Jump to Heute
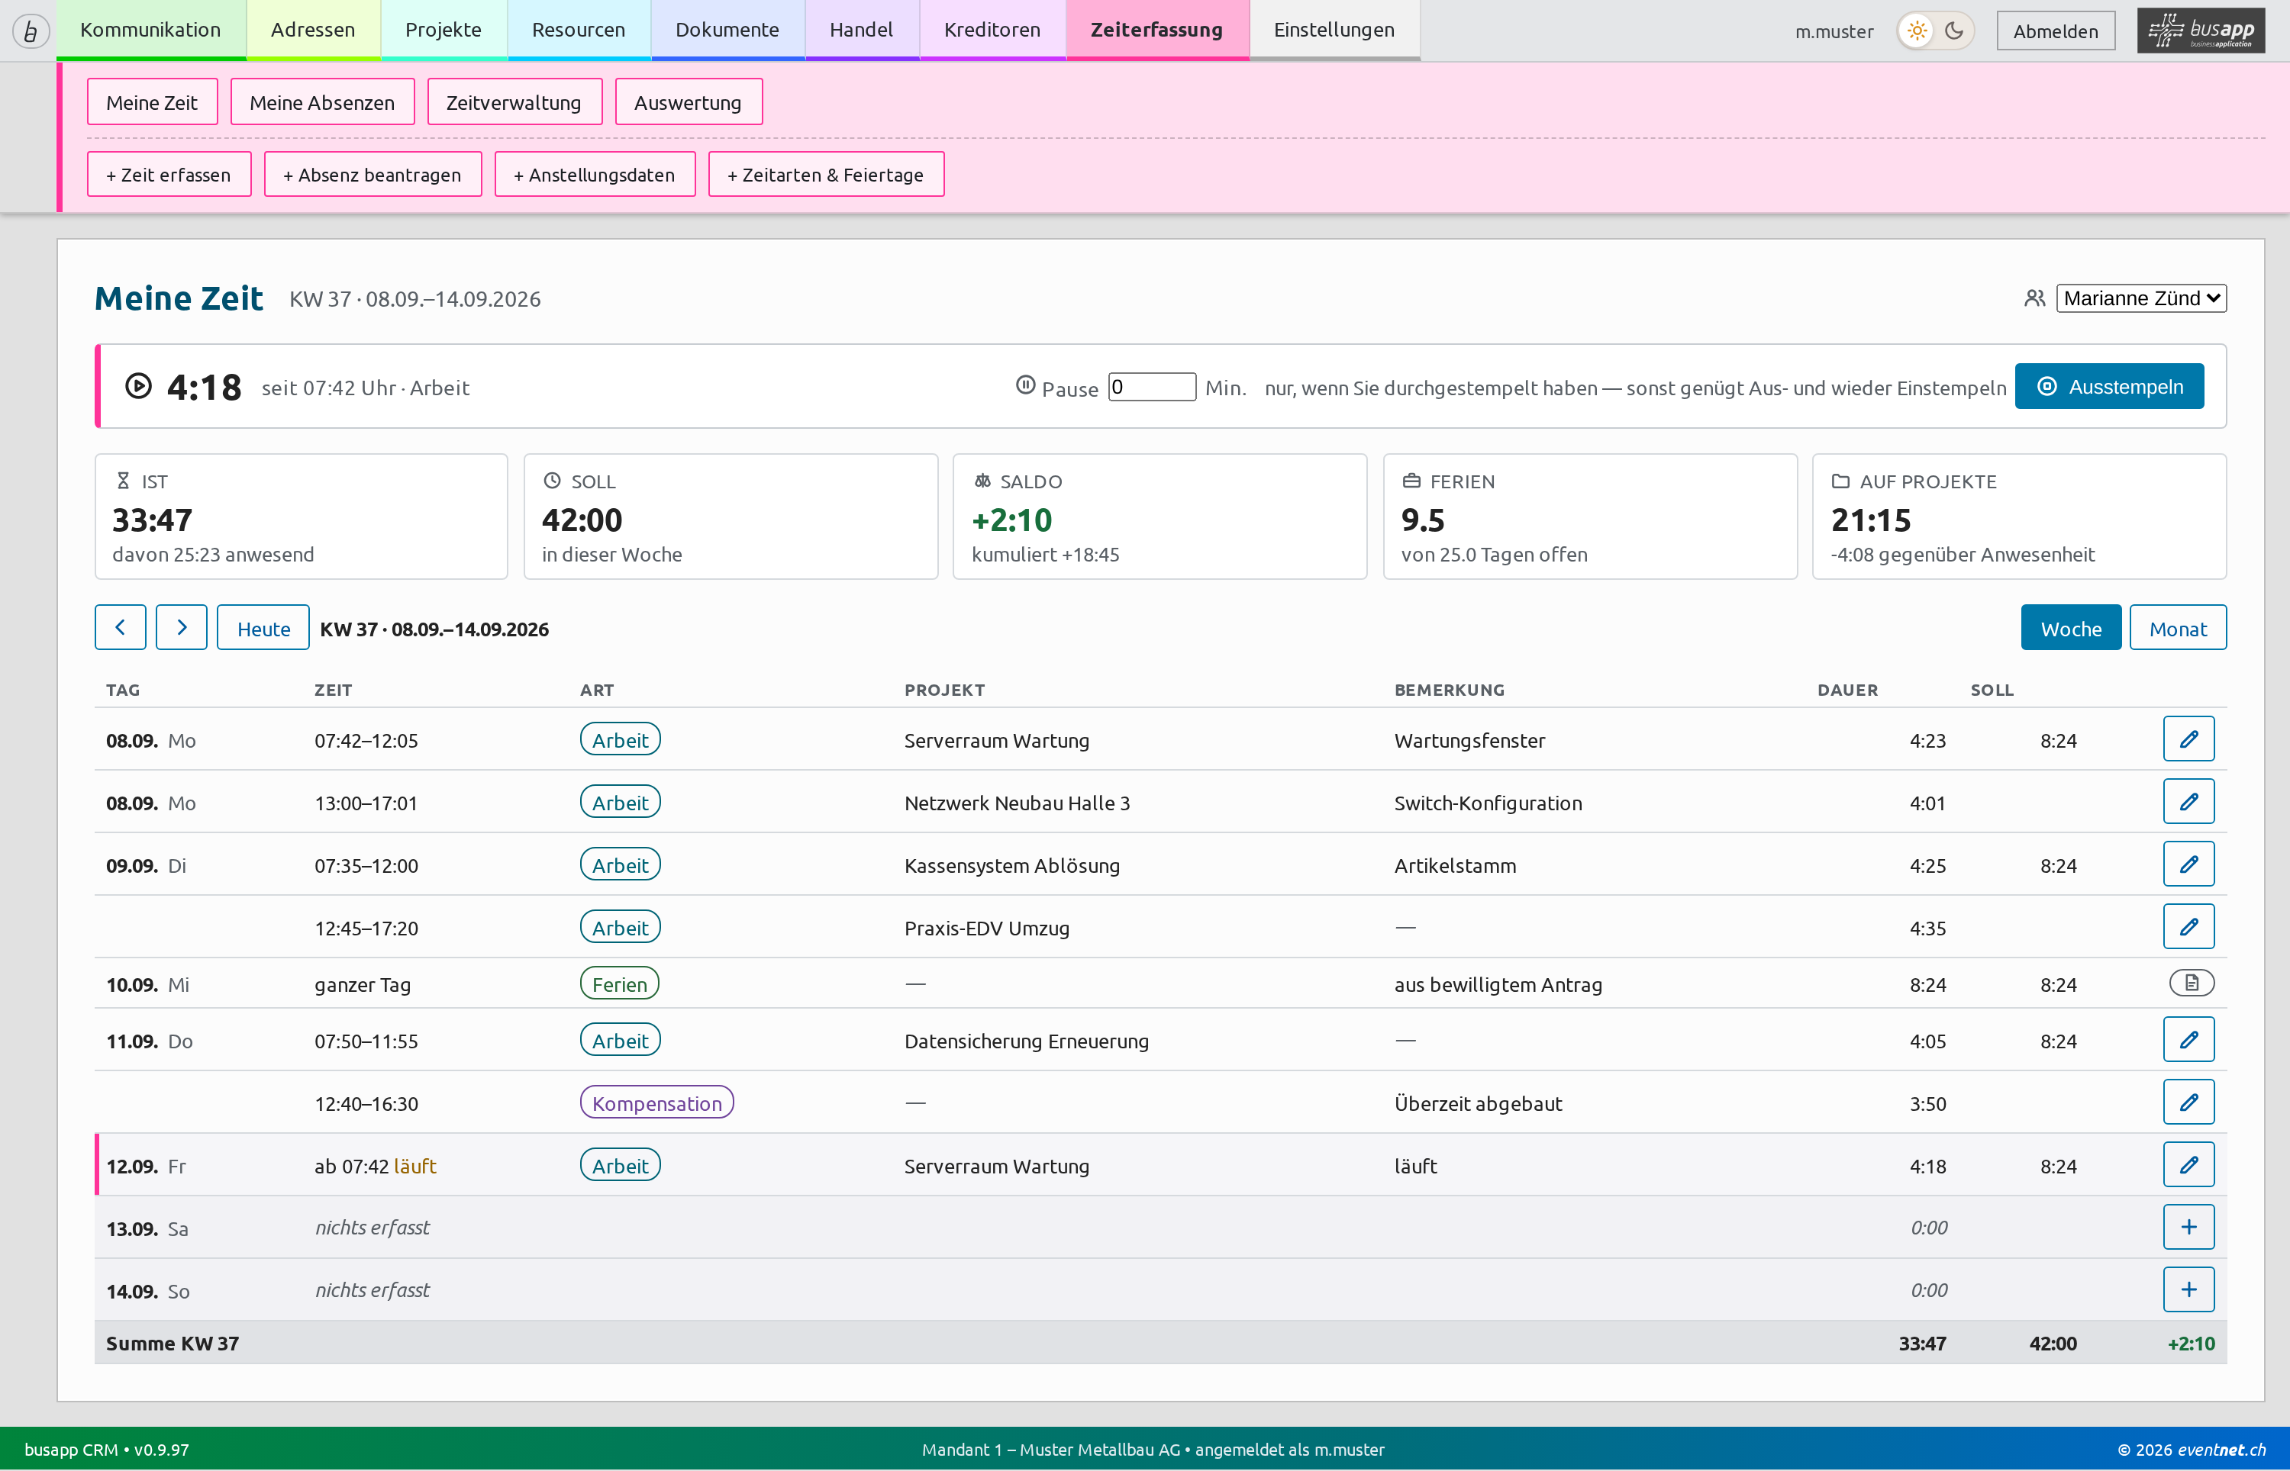2290x1471 pixels. click(263, 628)
